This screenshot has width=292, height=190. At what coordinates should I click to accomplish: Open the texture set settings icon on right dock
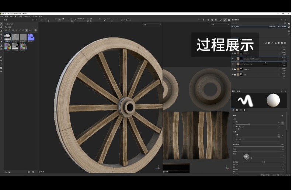(289, 24)
